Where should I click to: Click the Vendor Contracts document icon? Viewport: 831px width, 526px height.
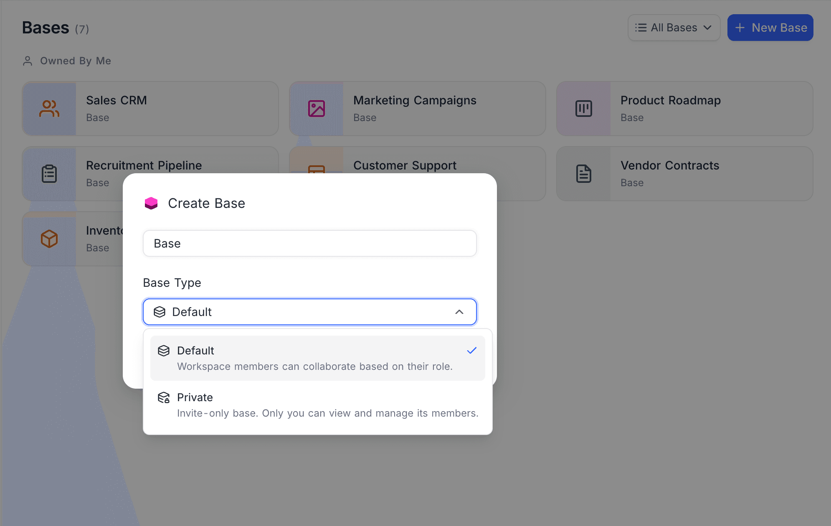[x=584, y=174]
